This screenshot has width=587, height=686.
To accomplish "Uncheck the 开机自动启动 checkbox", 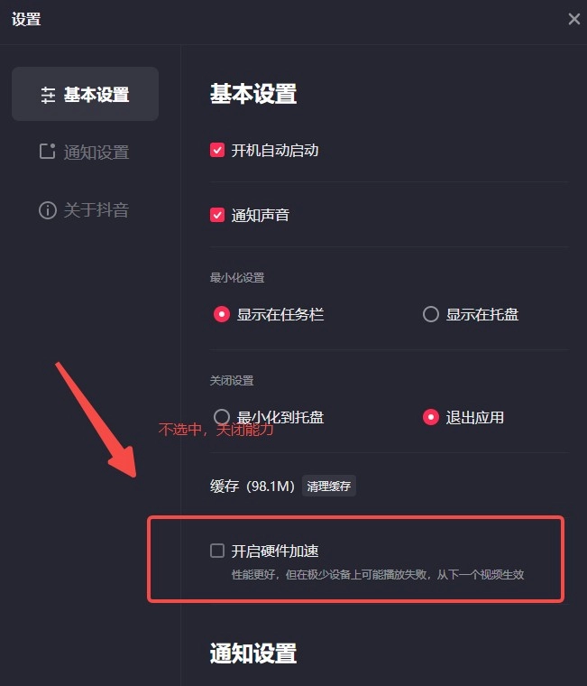I will coord(217,150).
